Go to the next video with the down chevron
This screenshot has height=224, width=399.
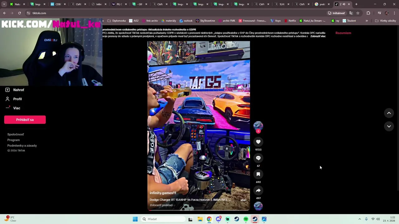click(389, 126)
